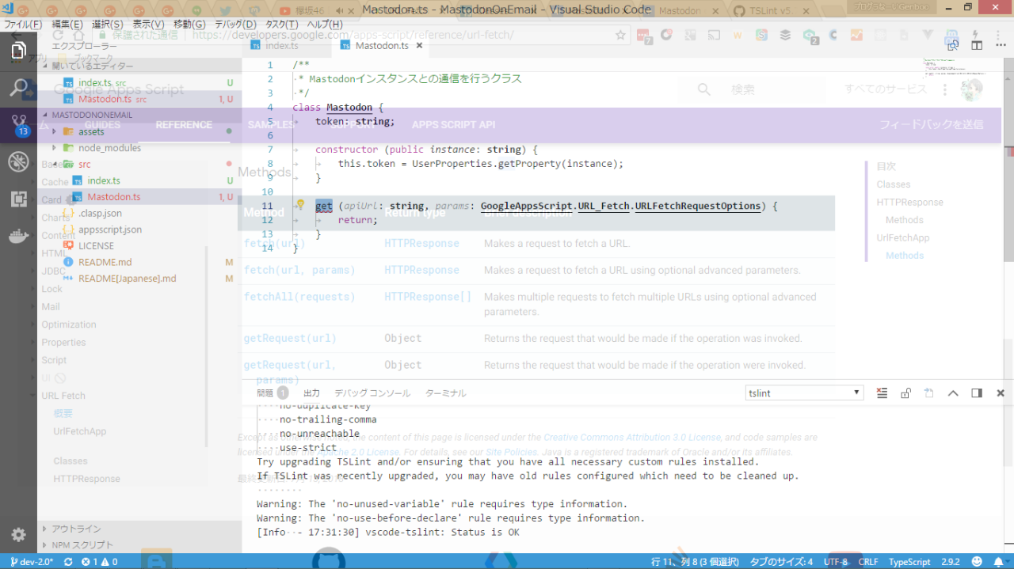Toggle panel position to the side
Viewport: 1014px width, 569px height.
(x=977, y=393)
